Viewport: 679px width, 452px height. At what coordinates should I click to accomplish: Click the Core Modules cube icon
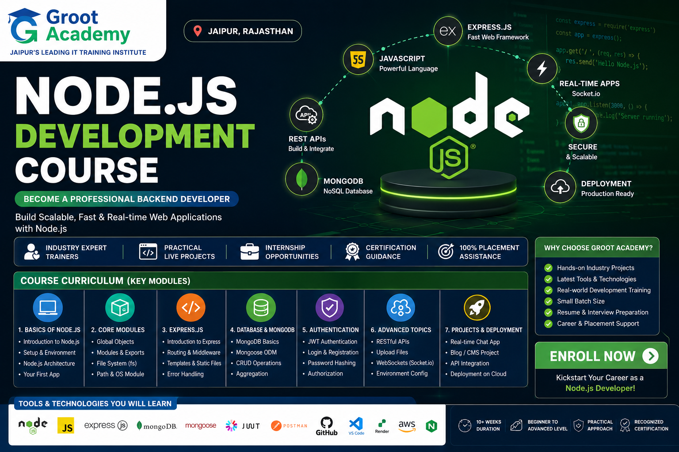tap(120, 307)
